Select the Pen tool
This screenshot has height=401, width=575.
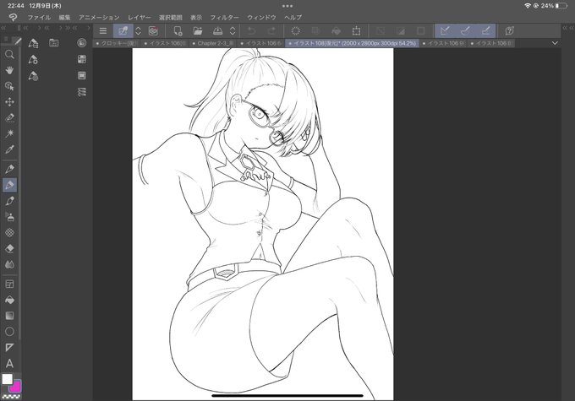tap(9, 169)
